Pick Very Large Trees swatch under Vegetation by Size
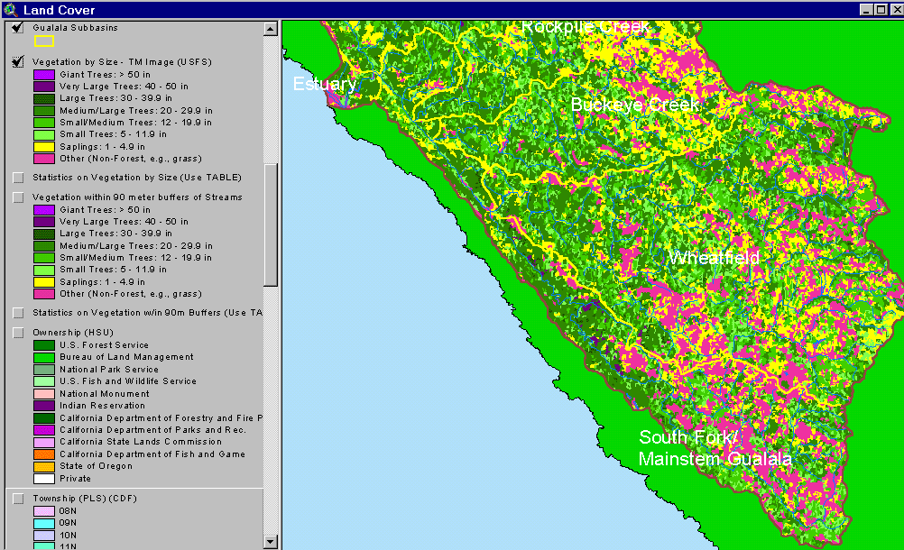904x550 pixels. (44, 87)
